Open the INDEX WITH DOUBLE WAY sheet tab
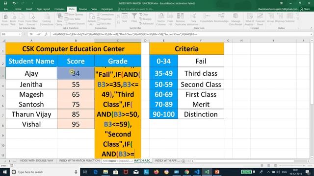314x176 pixels. coord(36,160)
